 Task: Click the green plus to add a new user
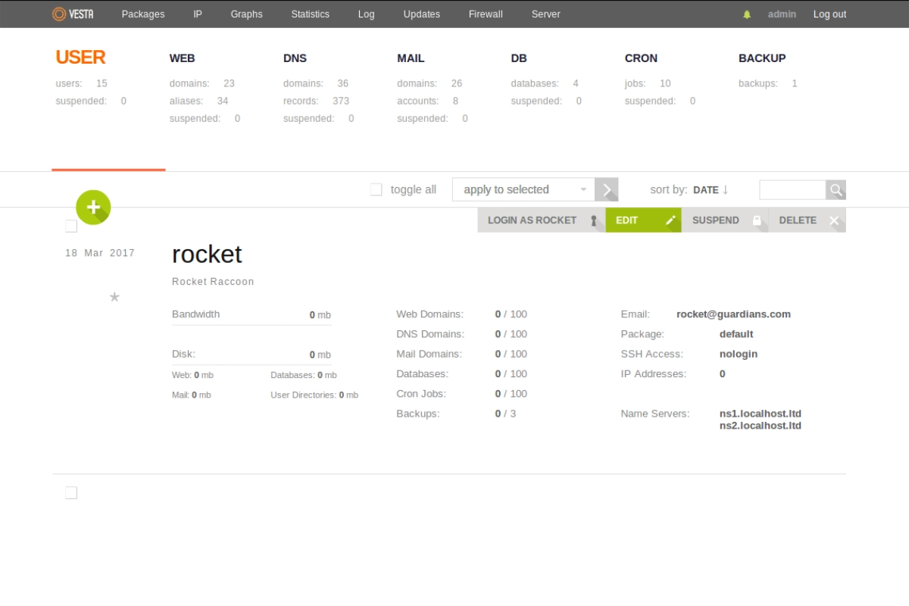[92, 207]
